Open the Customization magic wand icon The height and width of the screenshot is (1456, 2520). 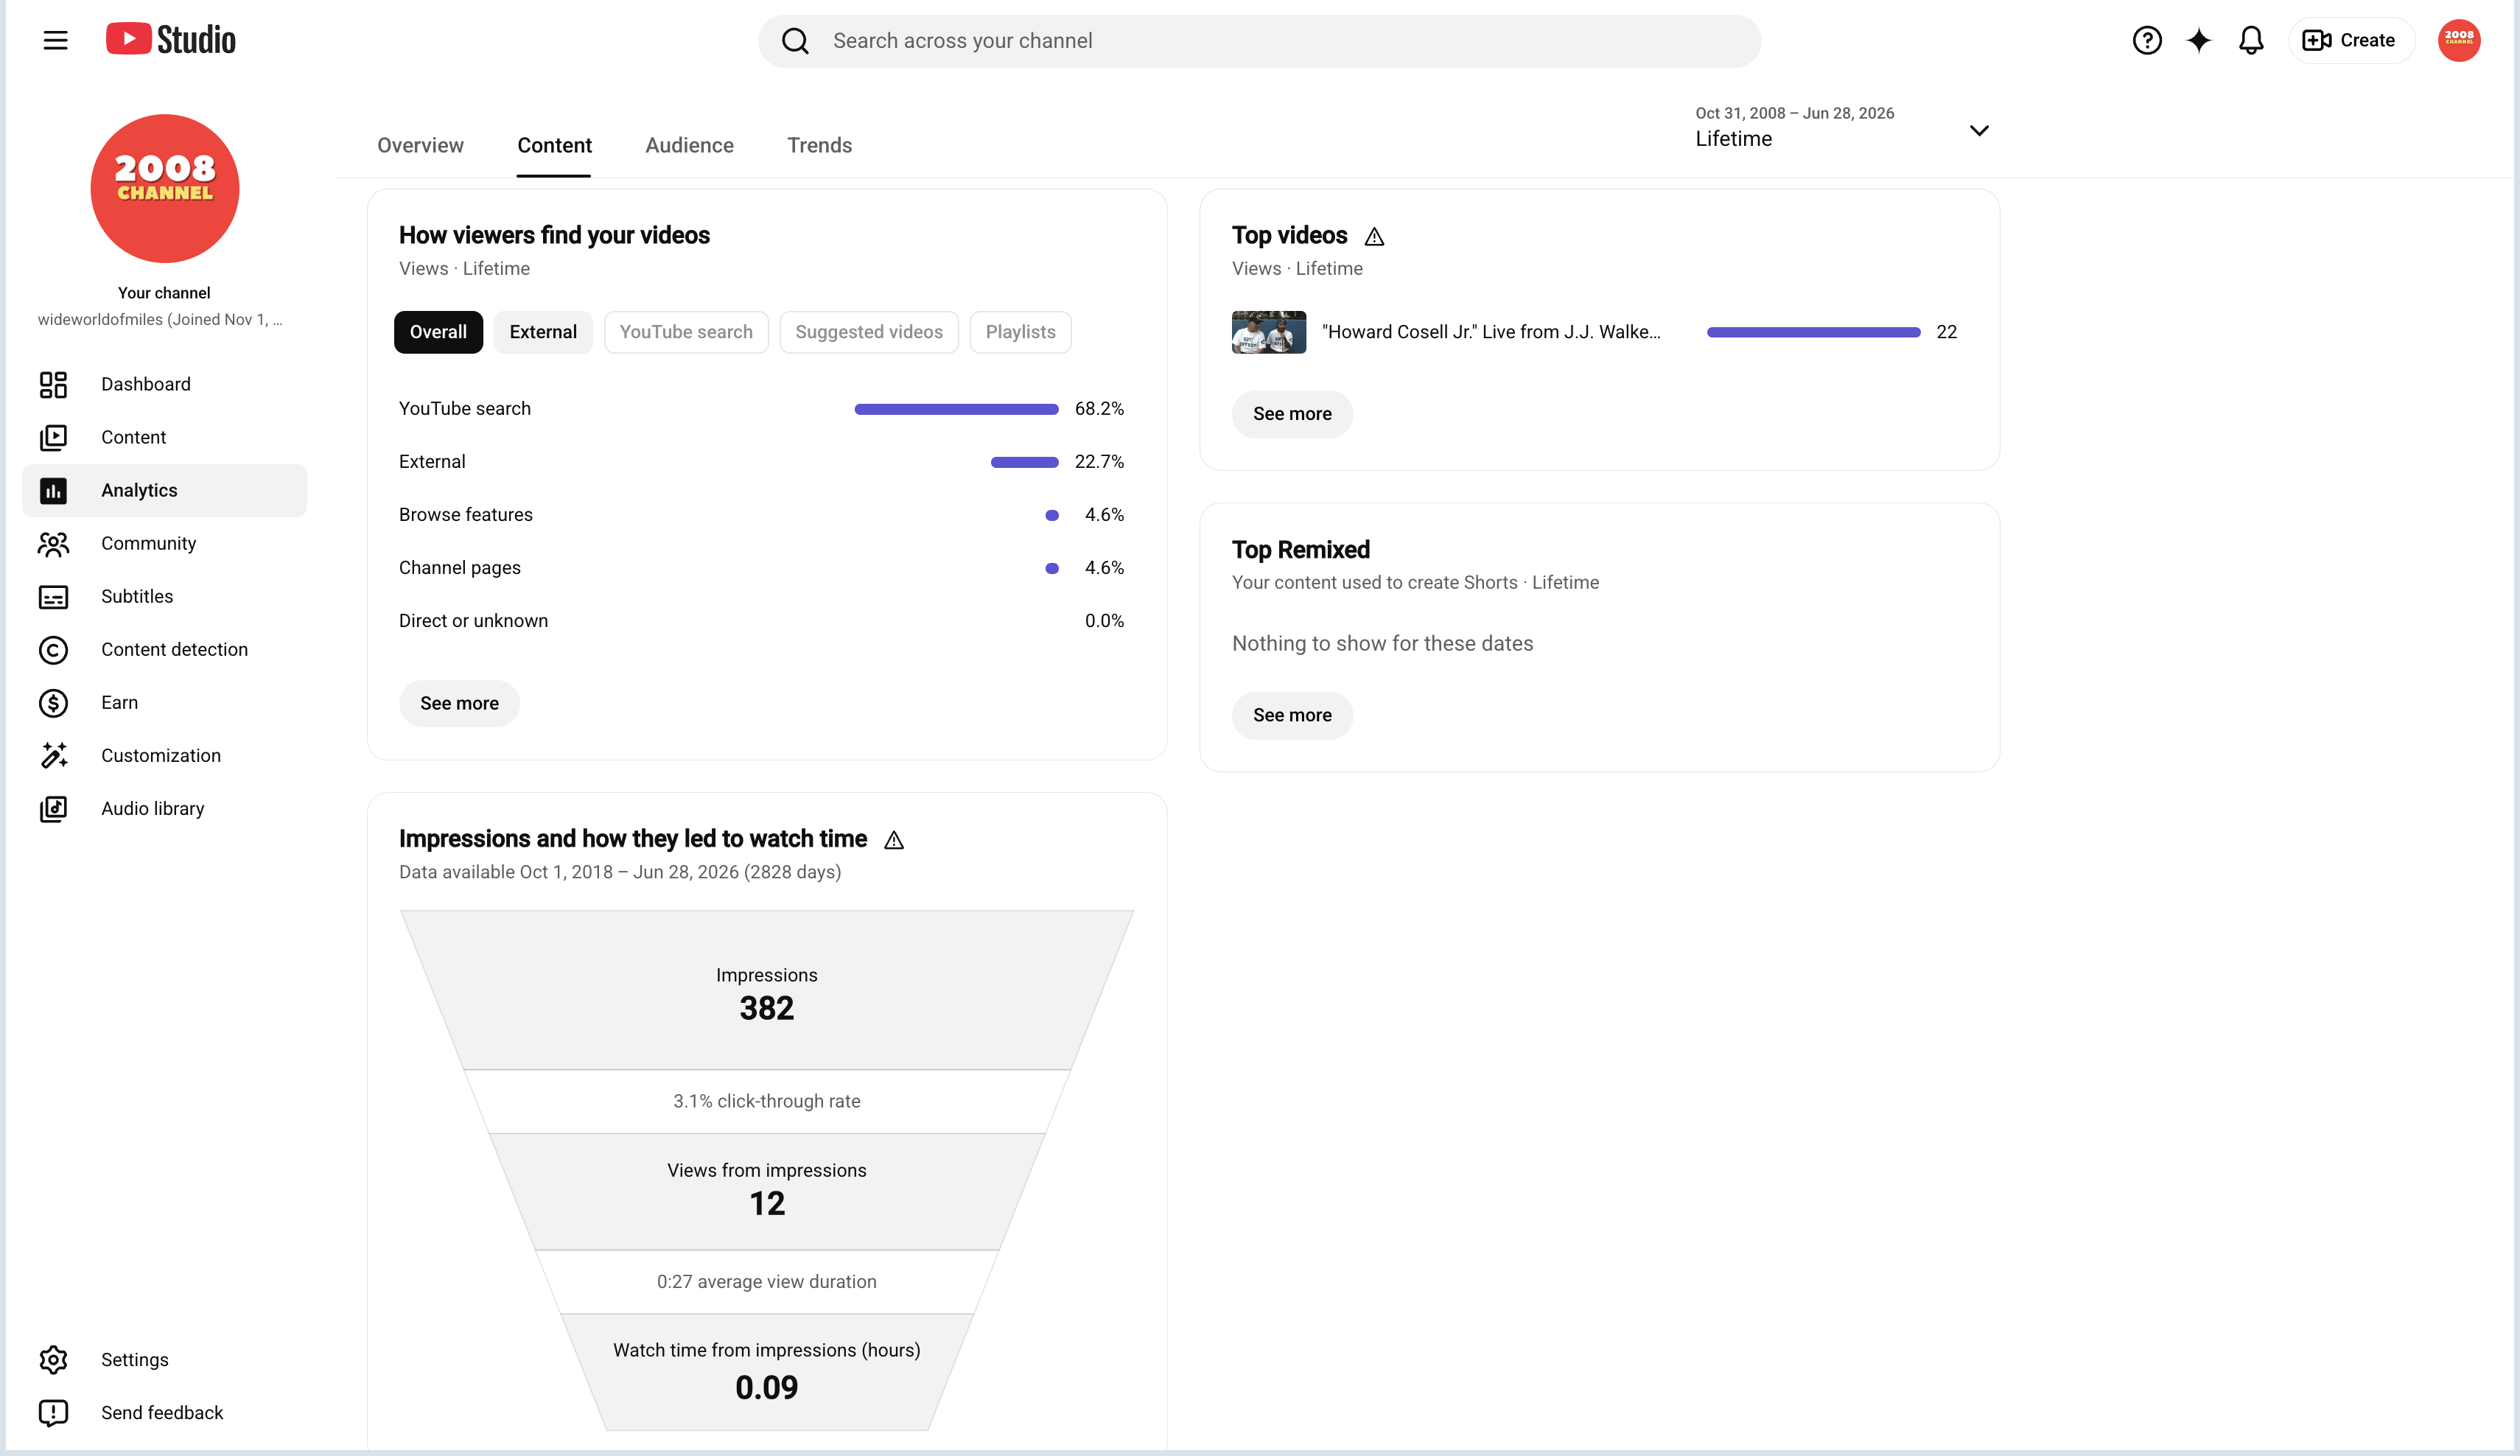pyautogui.click(x=53, y=756)
